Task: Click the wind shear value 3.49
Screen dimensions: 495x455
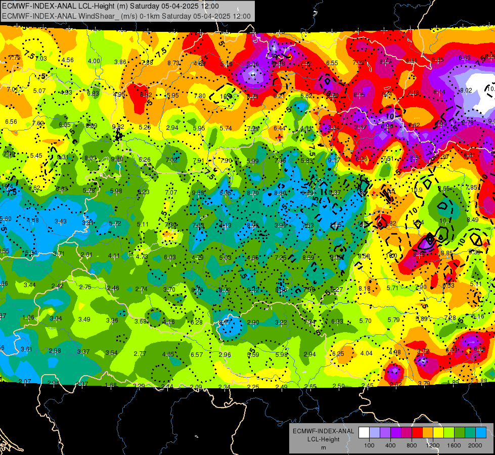Action: (x=84, y=319)
